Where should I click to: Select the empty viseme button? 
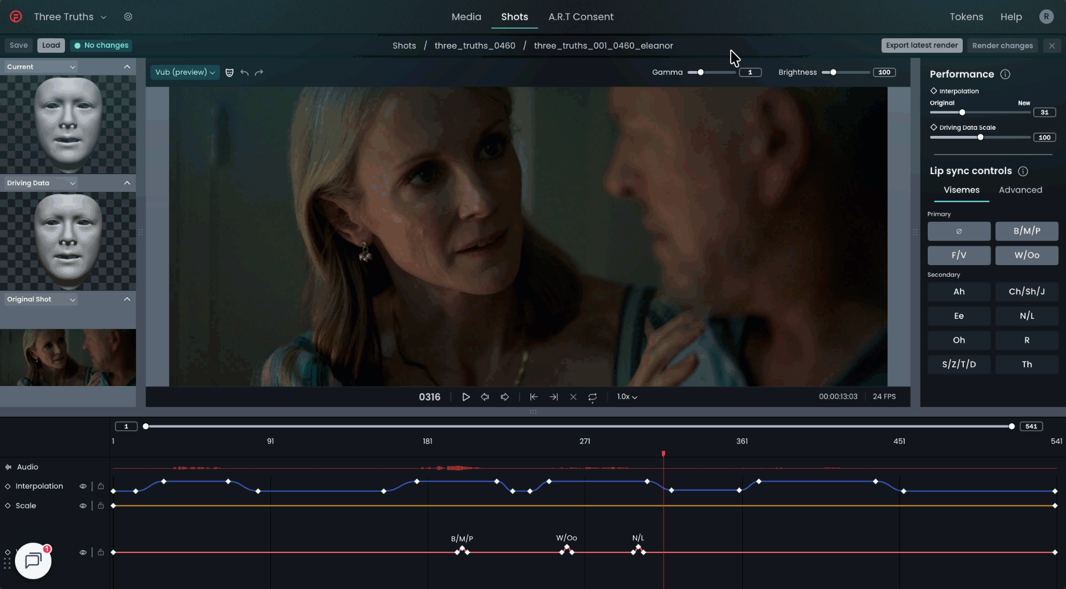959,231
